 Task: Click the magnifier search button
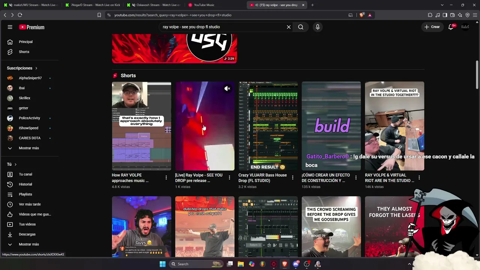[301, 27]
